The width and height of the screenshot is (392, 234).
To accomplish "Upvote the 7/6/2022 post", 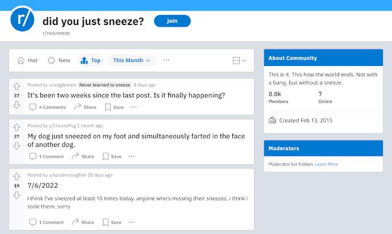I will [16, 176].
